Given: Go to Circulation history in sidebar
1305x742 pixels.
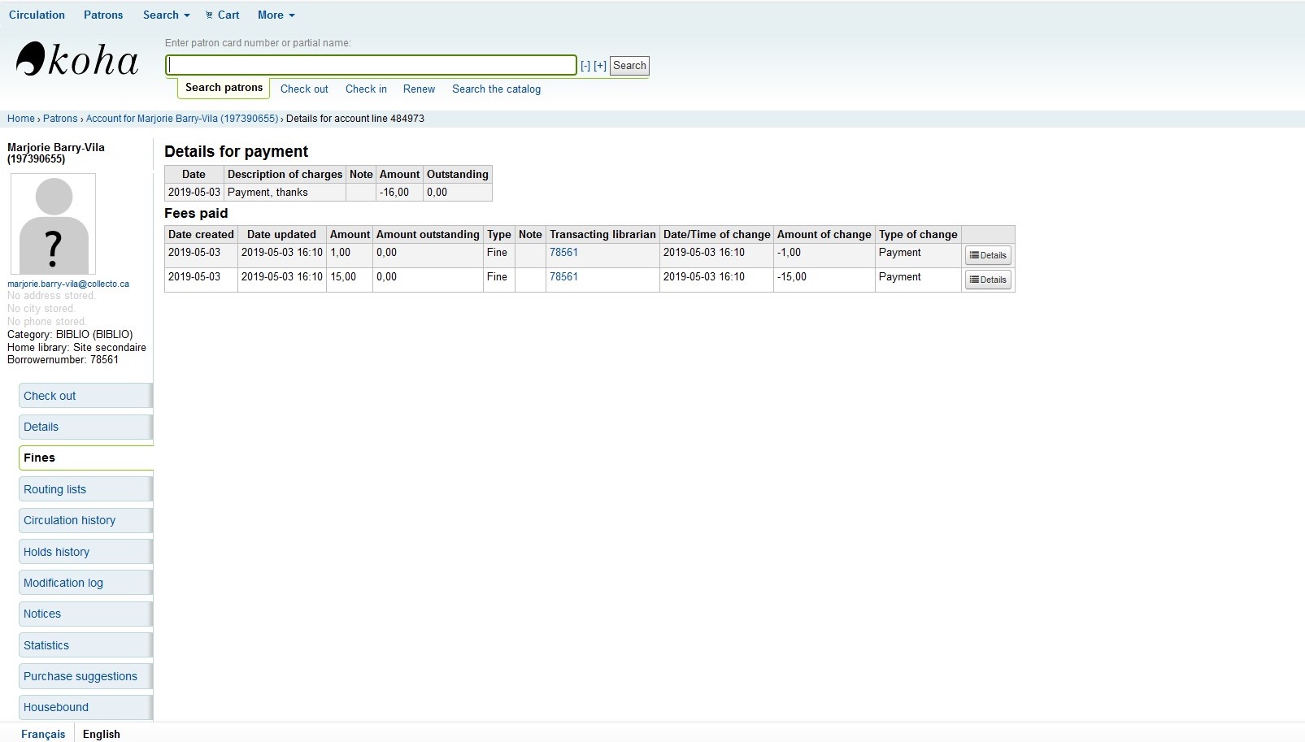Looking at the screenshot, I should pos(69,520).
